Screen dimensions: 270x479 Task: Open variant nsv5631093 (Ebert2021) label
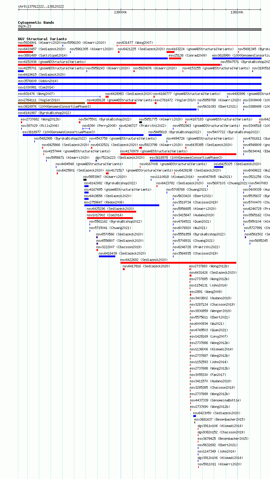[218, 106]
